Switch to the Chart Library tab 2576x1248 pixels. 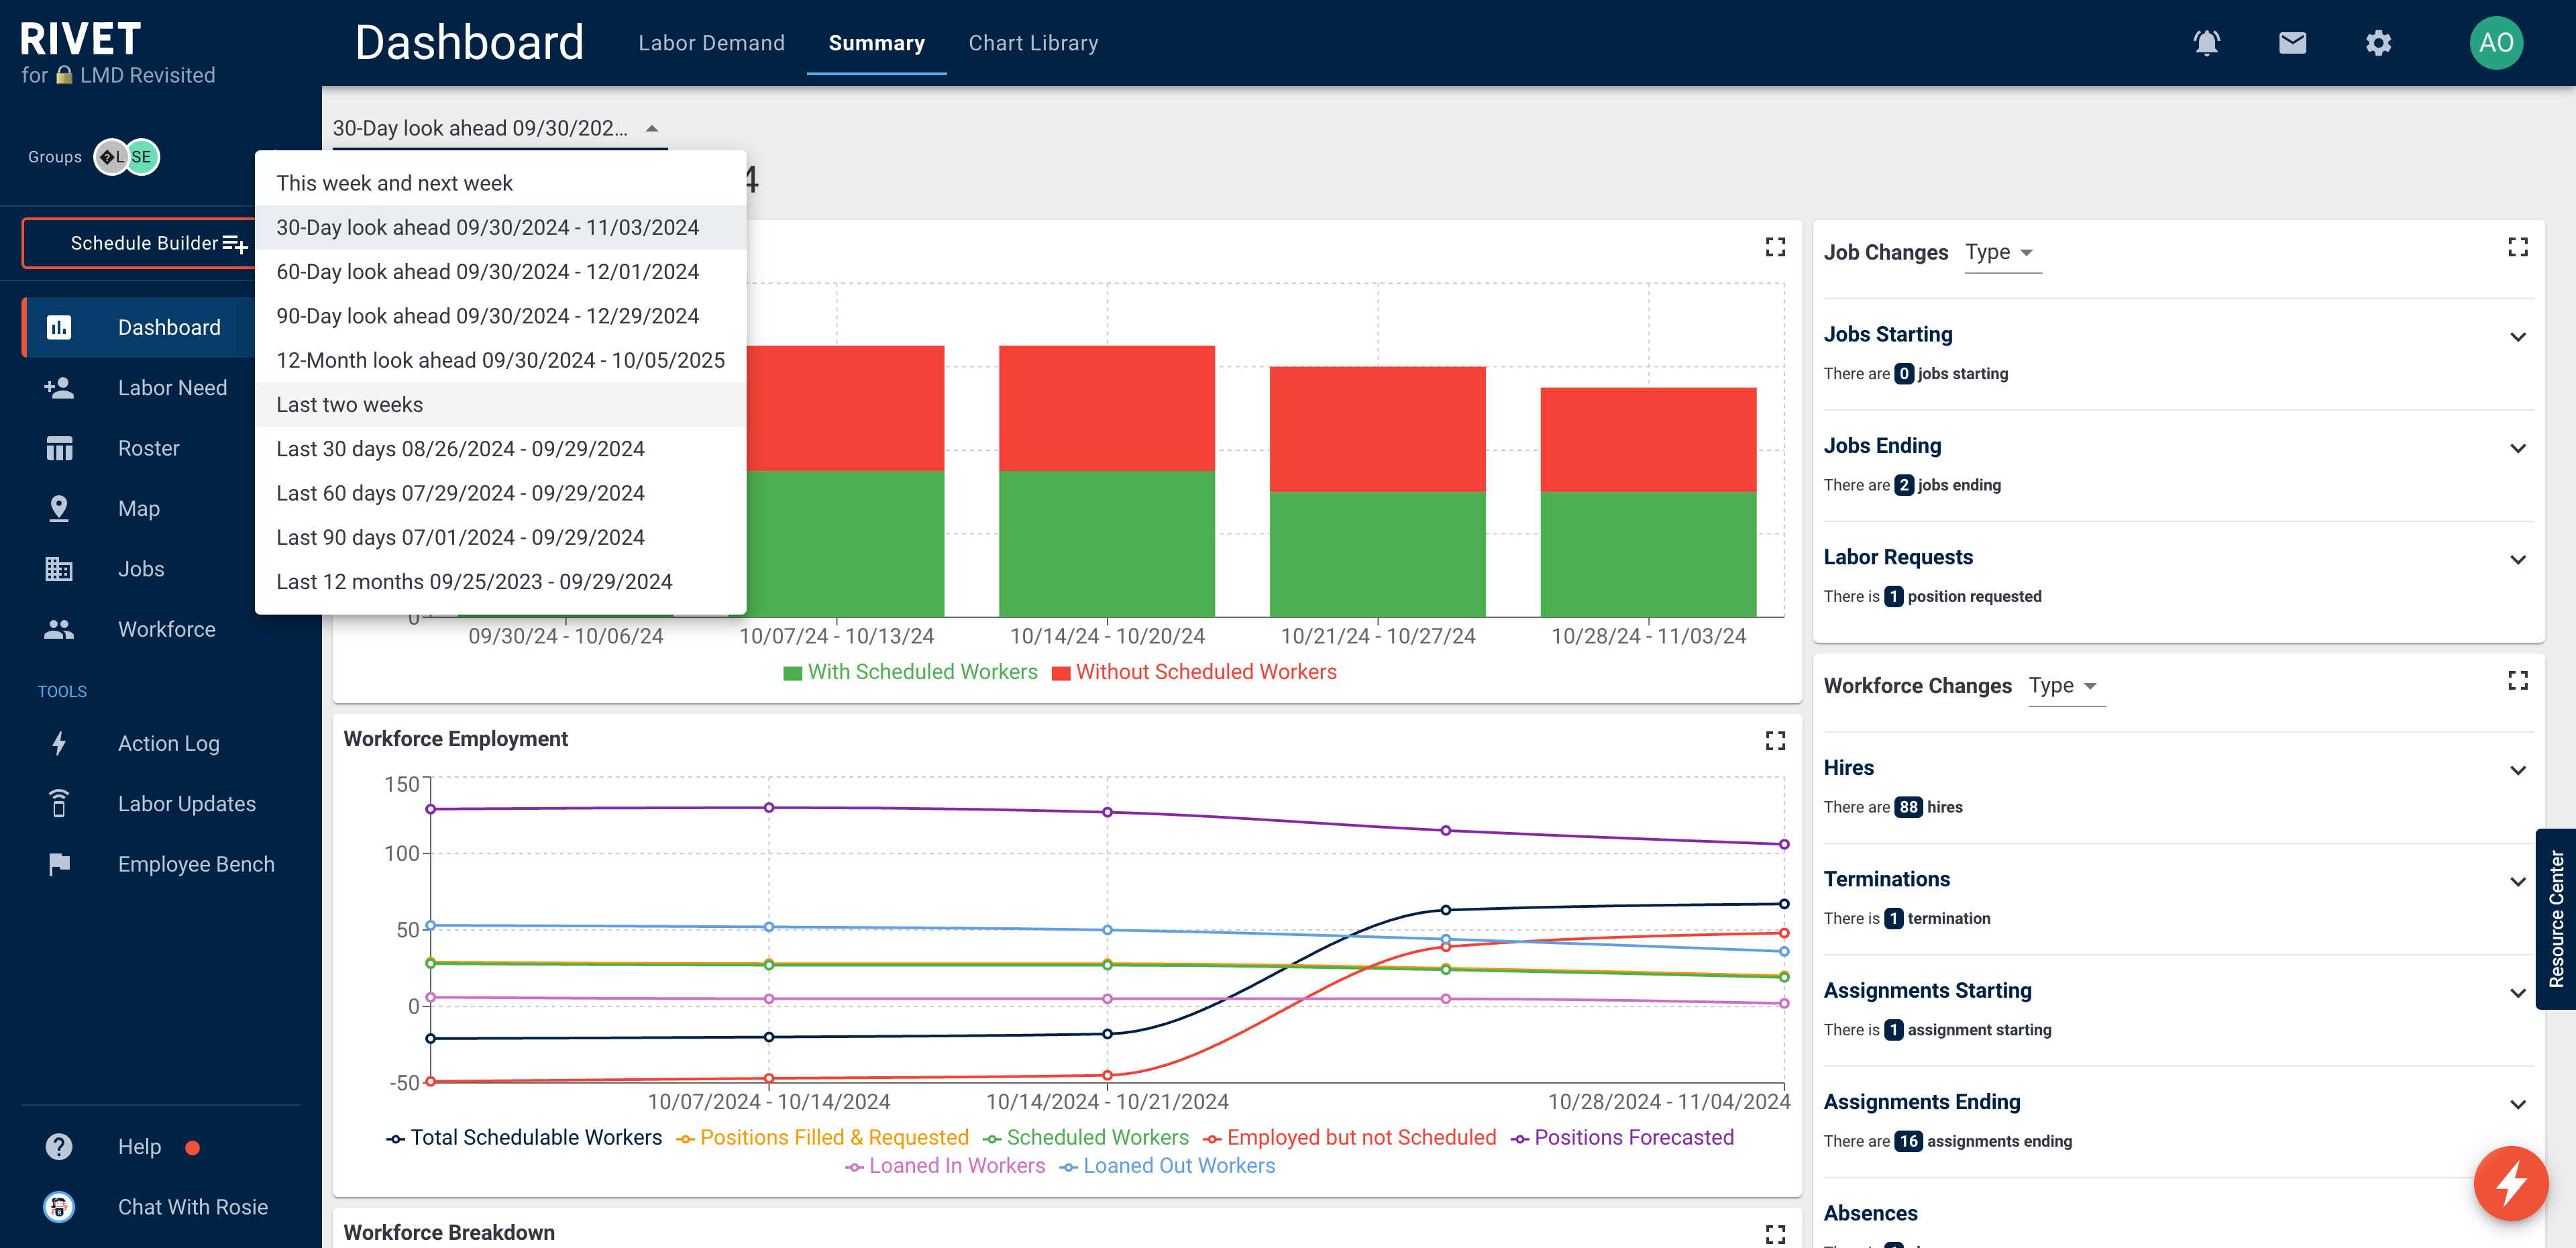click(x=1033, y=43)
